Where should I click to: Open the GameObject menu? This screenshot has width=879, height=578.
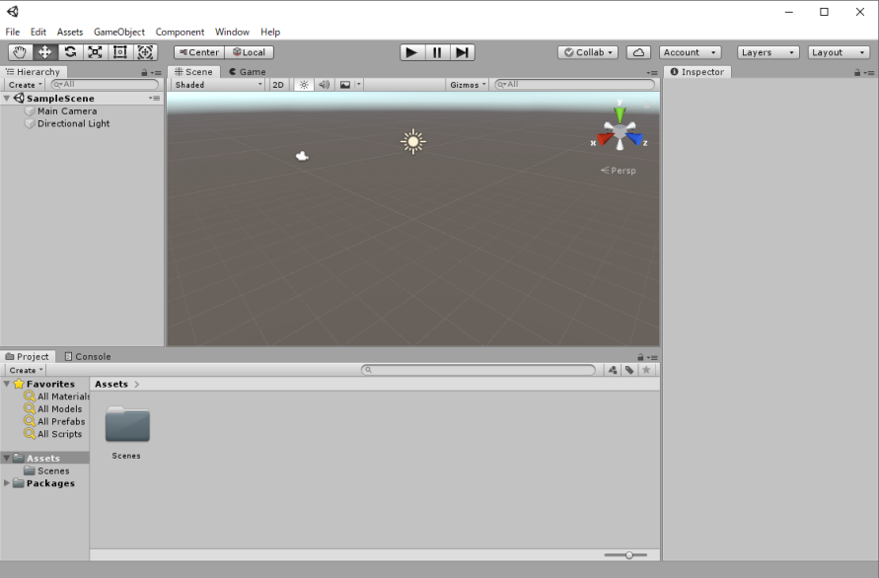point(118,32)
